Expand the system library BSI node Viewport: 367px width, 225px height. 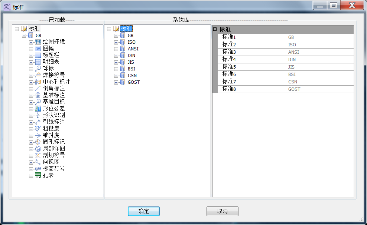tap(116, 69)
